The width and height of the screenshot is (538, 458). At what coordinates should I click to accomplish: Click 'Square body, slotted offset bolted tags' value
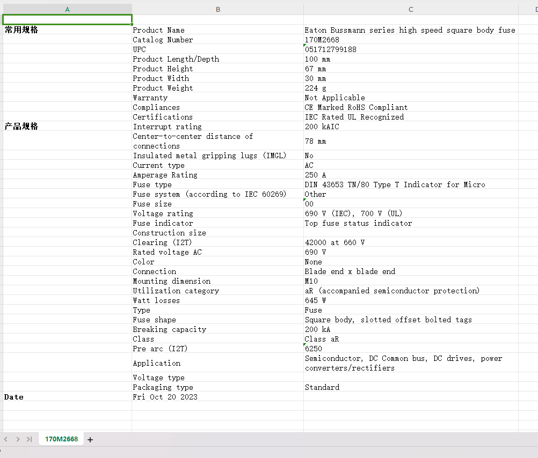pyautogui.click(x=411, y=320)
